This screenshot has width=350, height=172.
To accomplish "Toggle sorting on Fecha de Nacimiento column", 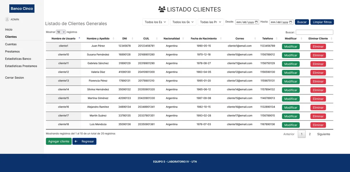I will 221,38.
